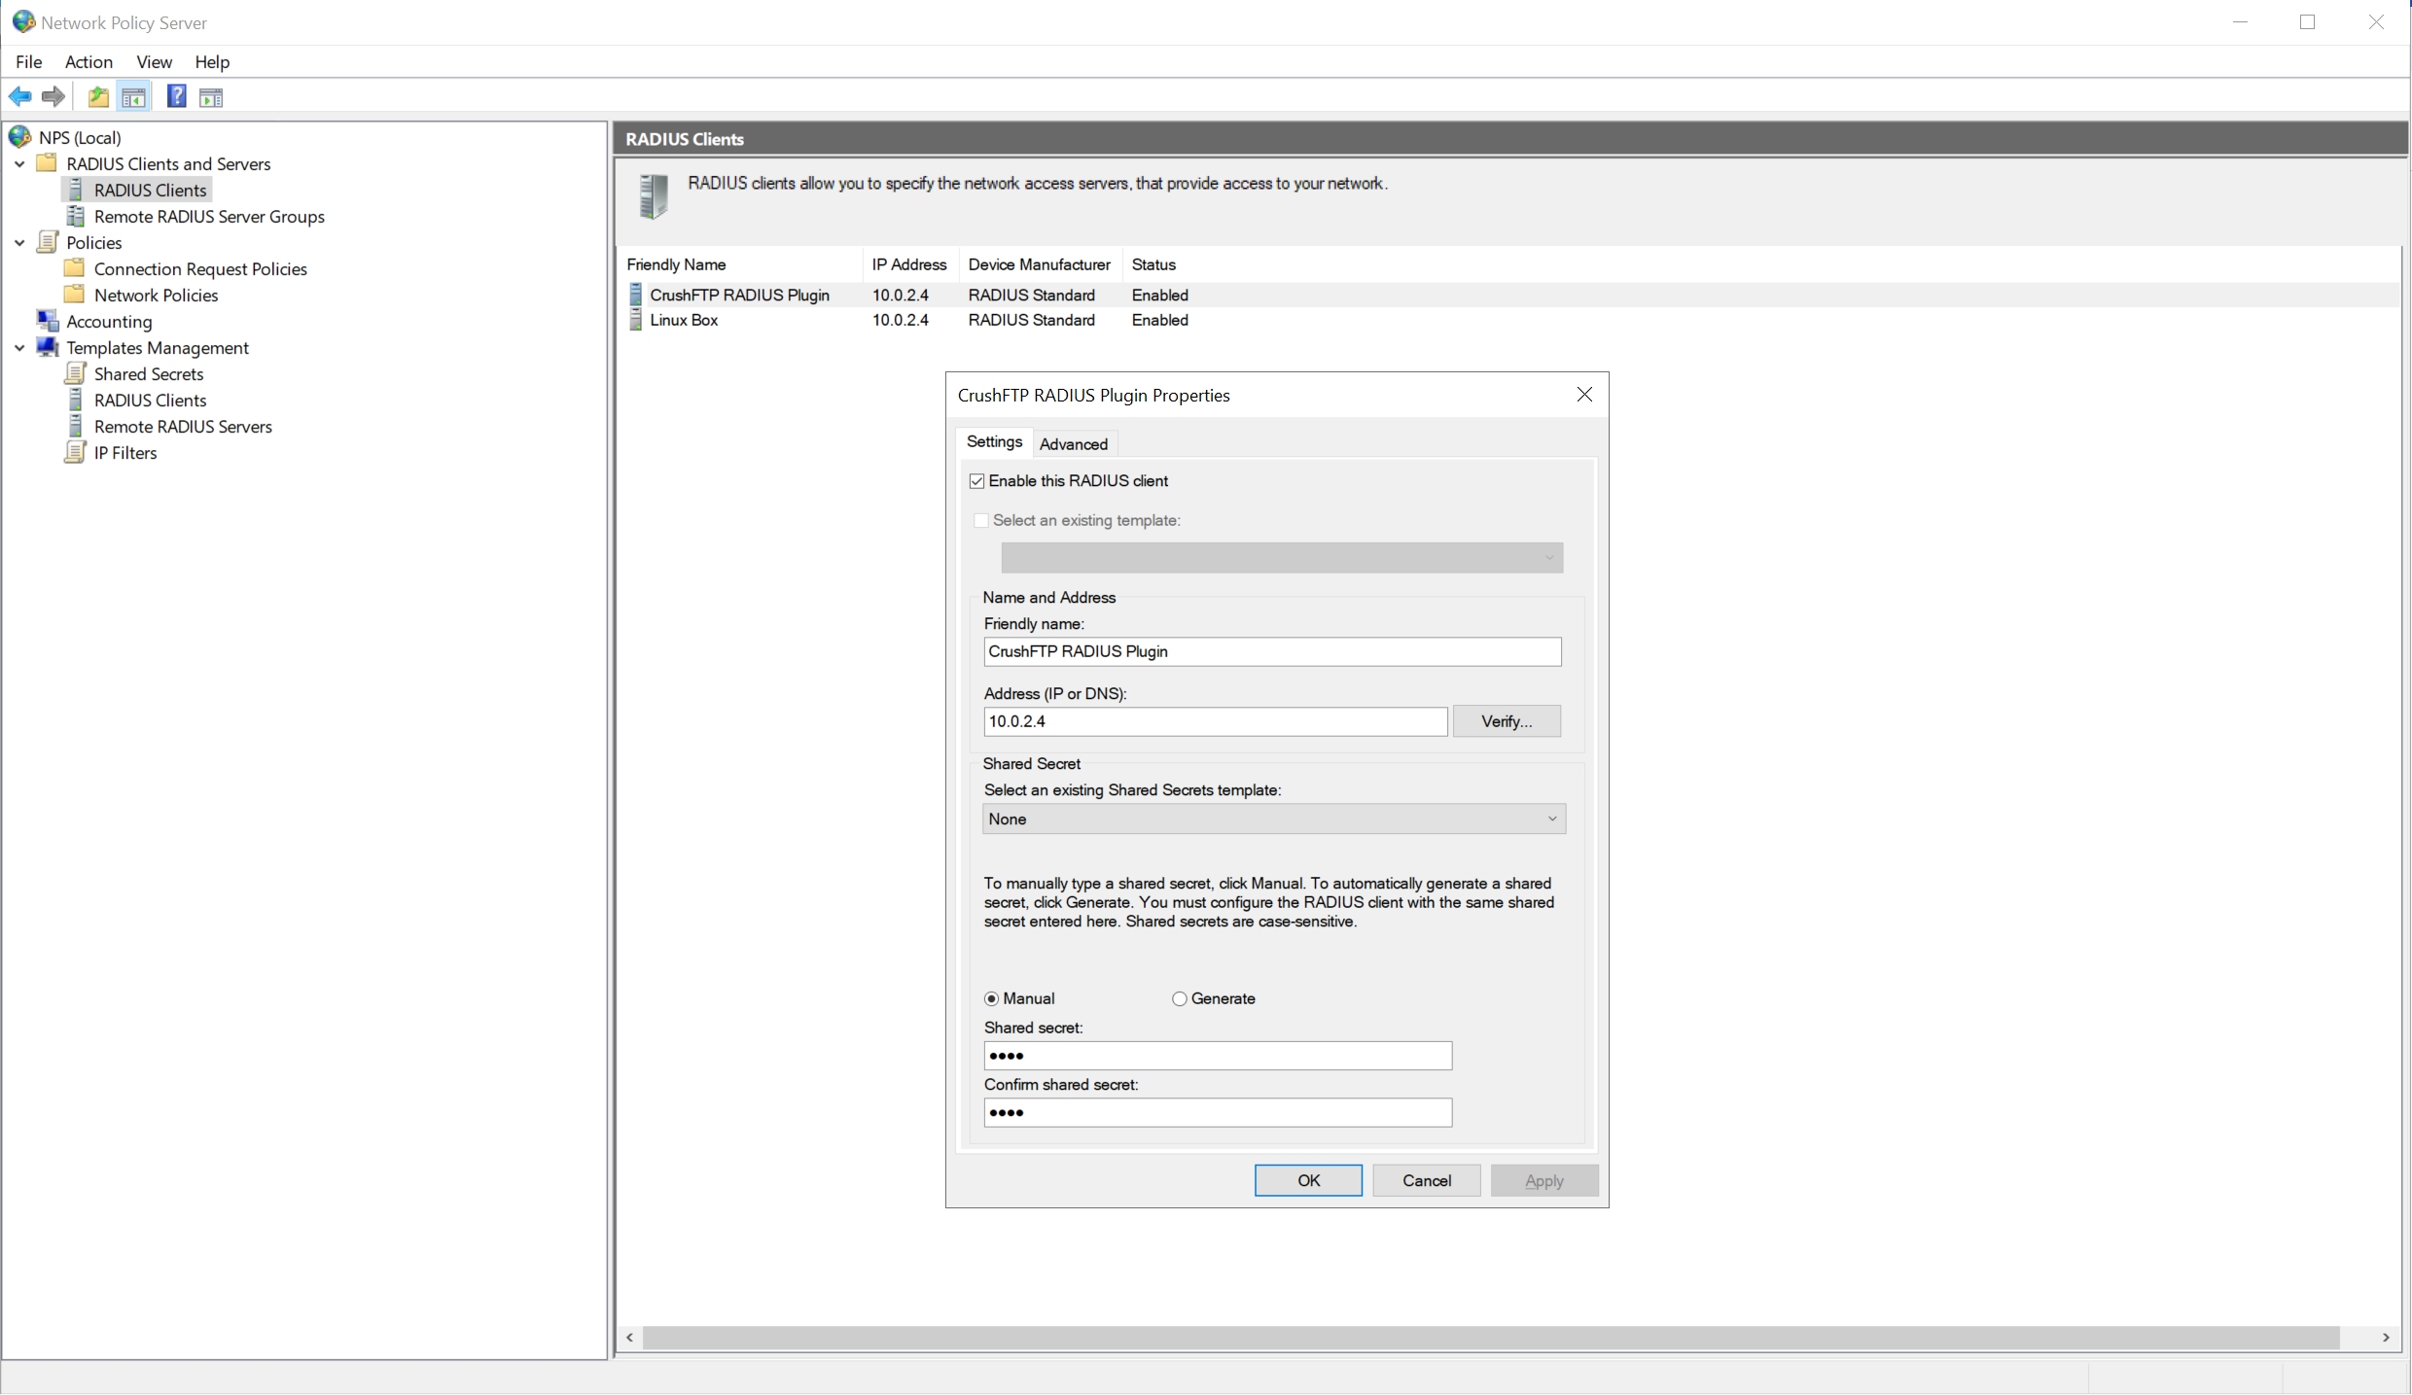Click the Friendly name input field
Viewport: 2412px width, 1395px height.
(x=1272, y=651)
